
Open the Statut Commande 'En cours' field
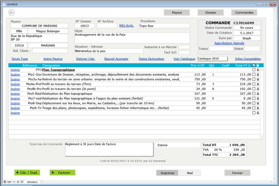pos(246,28)
